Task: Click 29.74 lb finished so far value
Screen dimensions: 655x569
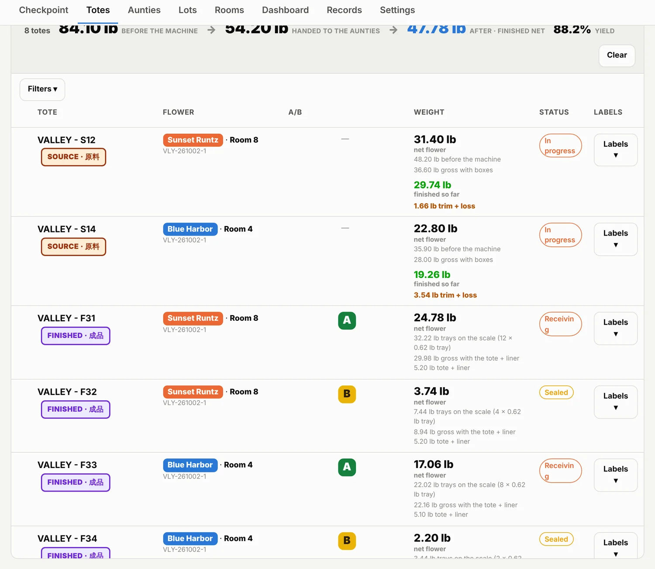Action: [x=432, y=185]
